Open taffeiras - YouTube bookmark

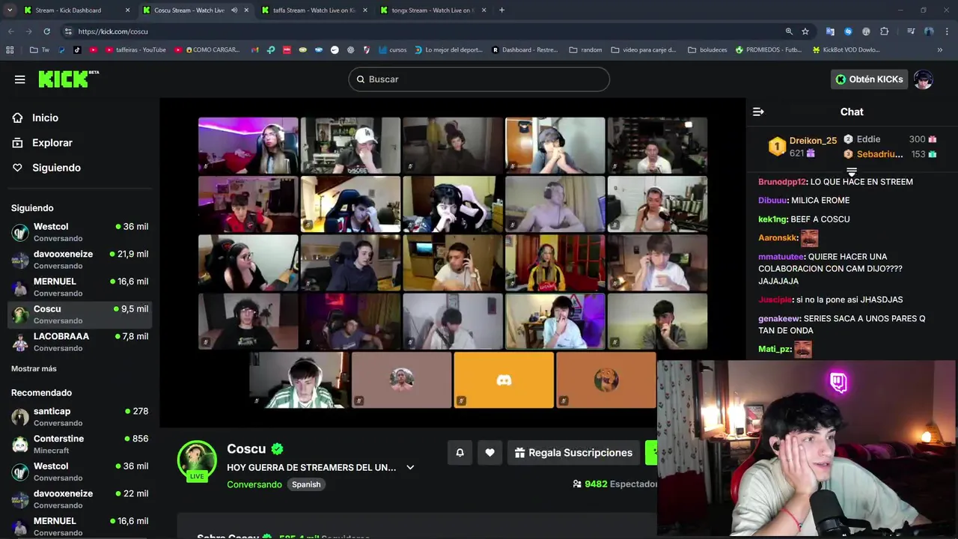(x=135, y=50)
